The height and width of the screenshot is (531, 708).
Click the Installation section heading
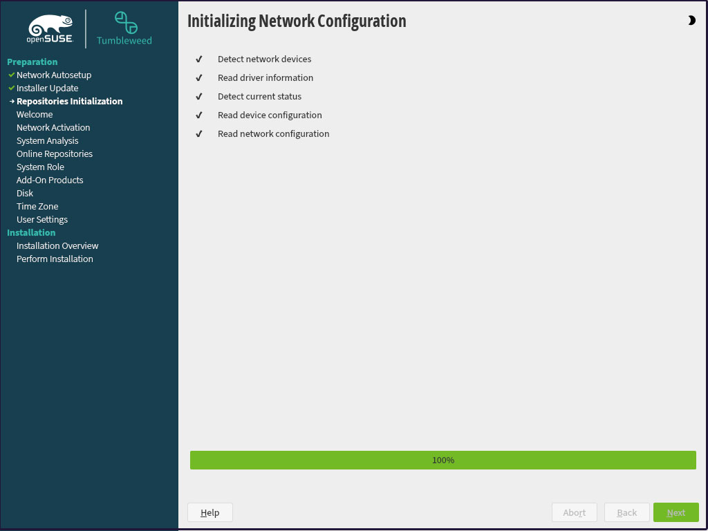pyautogui.click(x=31, y=232)
